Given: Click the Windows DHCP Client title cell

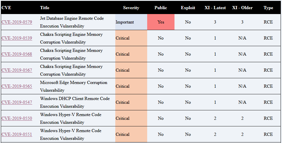Looking at the screenshot, I should click(75, 102).
